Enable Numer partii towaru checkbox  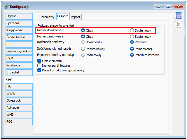coord(39,66)
